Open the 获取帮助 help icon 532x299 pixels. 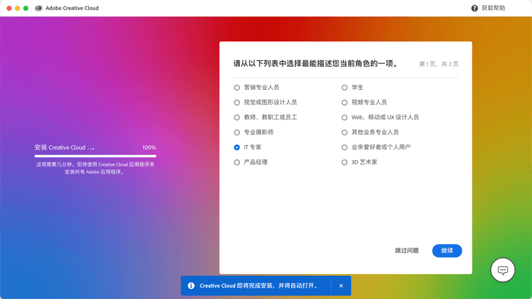(x=474, y=8)
